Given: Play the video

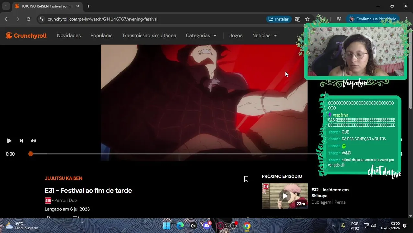Looking at the screenshot, I should click(x=9, y=141).
